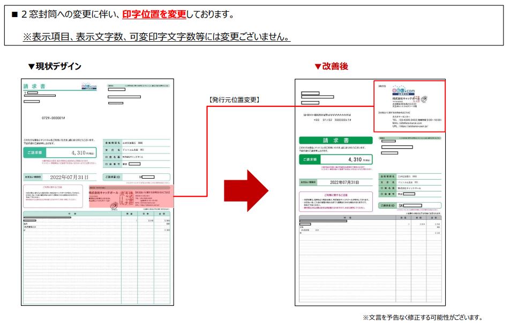
Task: Click the 【発行元位置変更】 label
Action: [235, 99]
